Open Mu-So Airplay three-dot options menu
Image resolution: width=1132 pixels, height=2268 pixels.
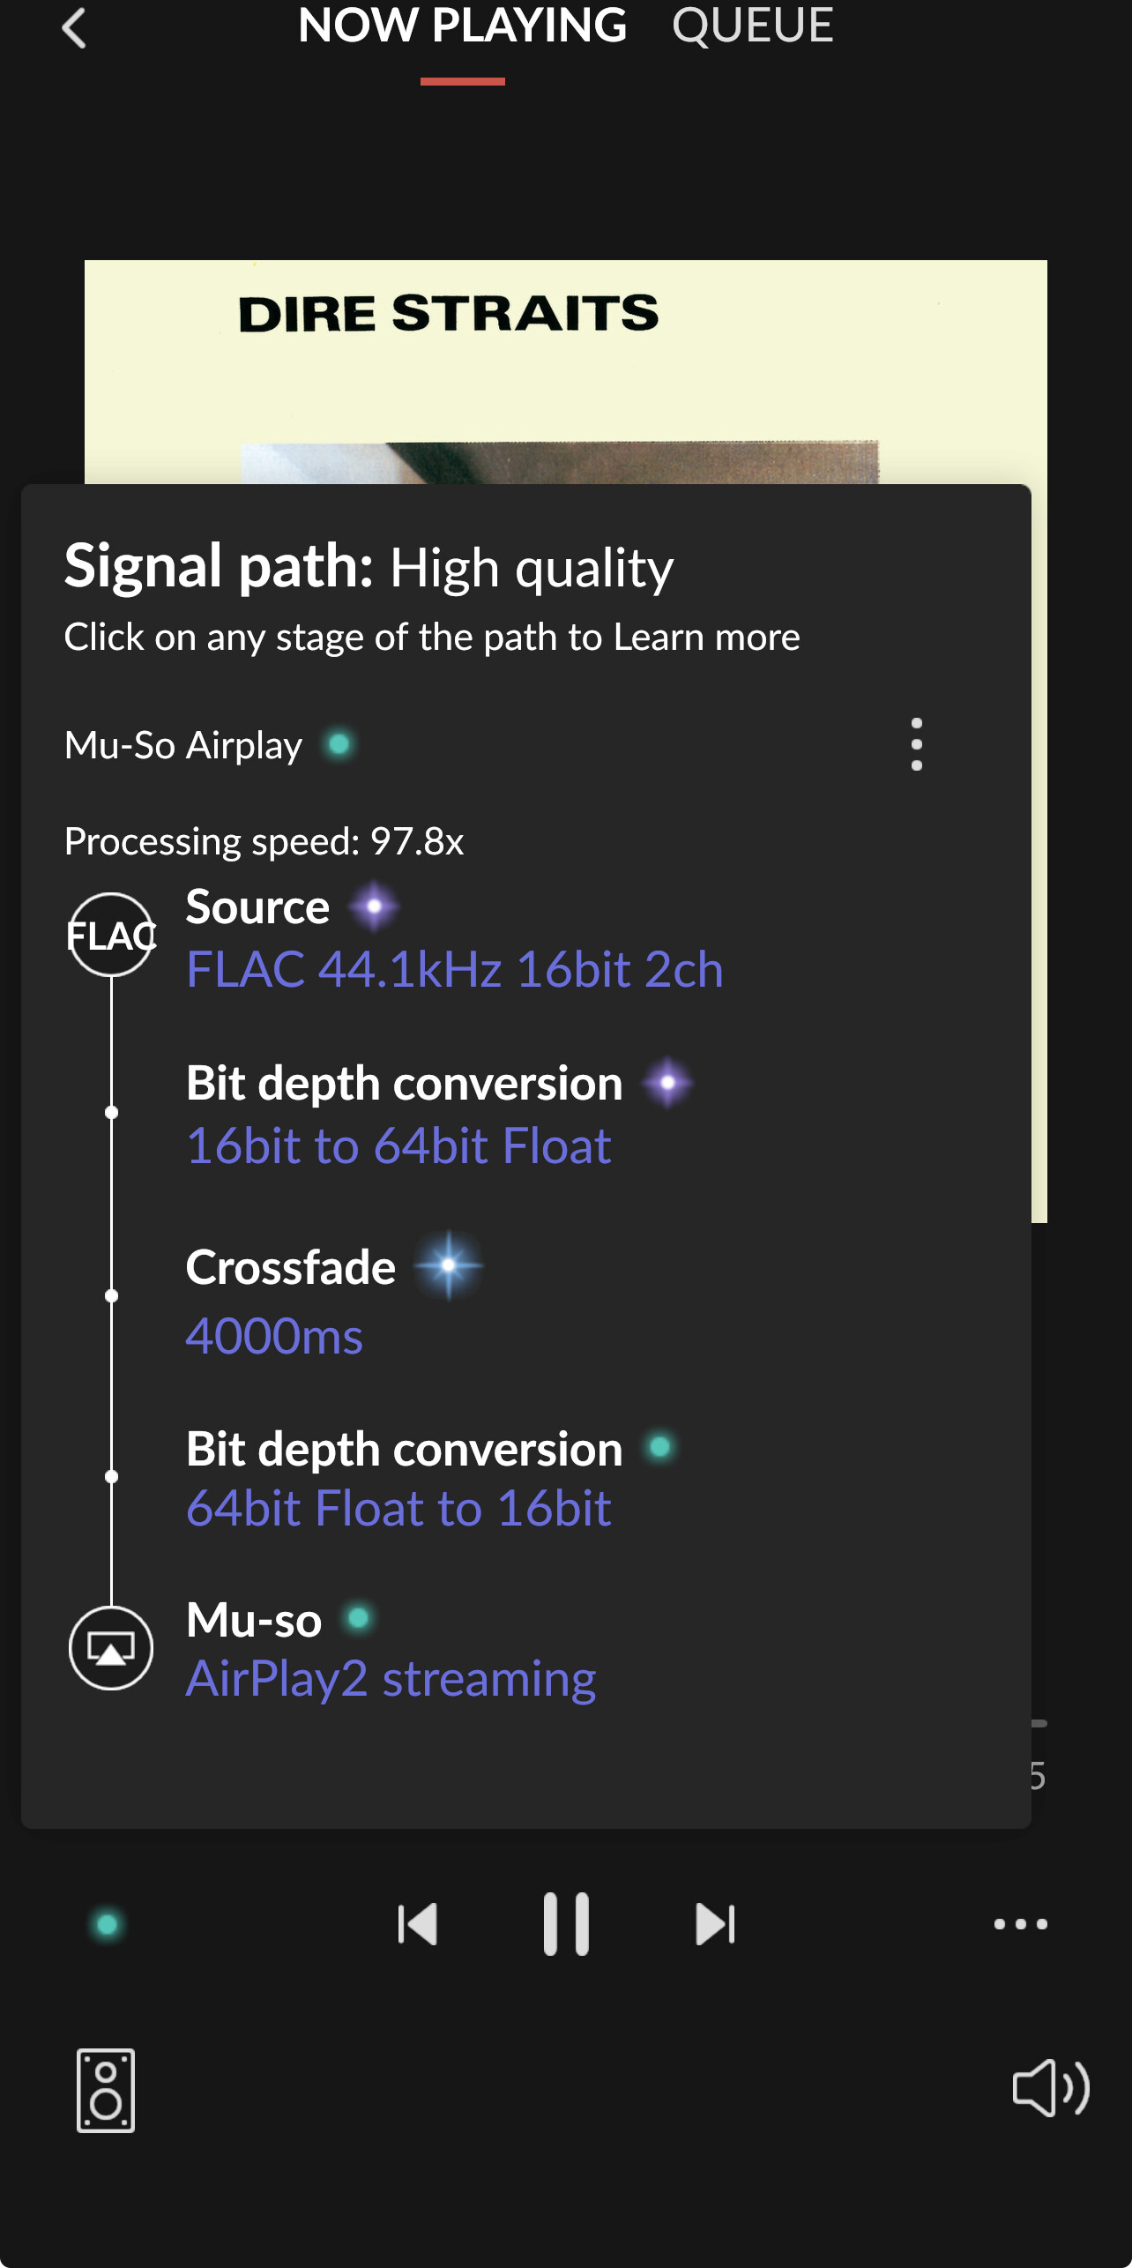click(x=917, y=745)
